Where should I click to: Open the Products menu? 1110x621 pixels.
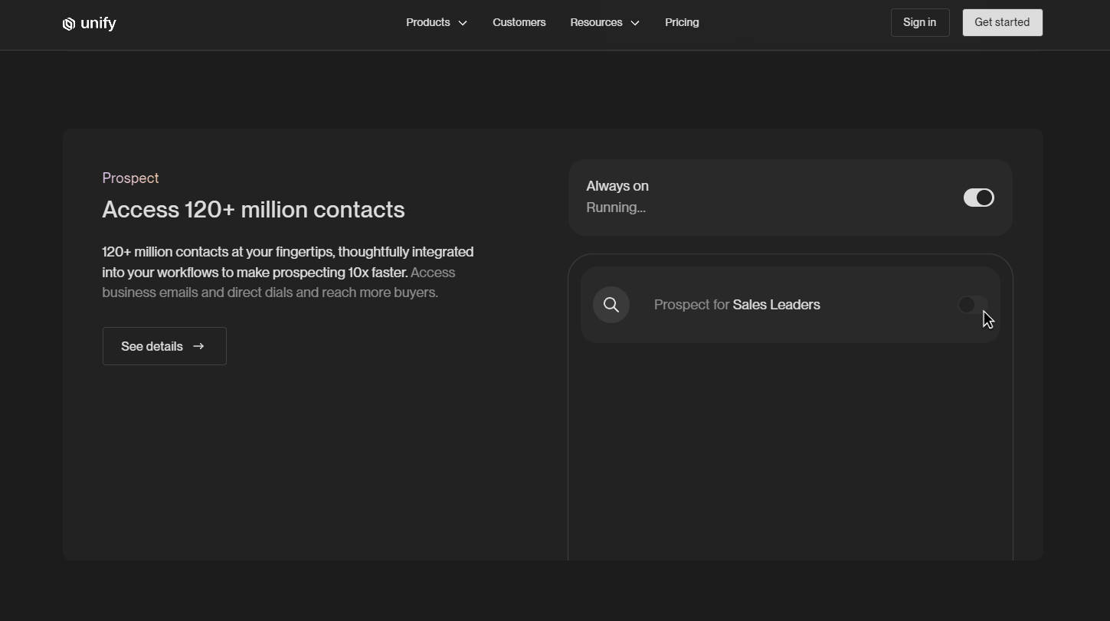(427, 22)
